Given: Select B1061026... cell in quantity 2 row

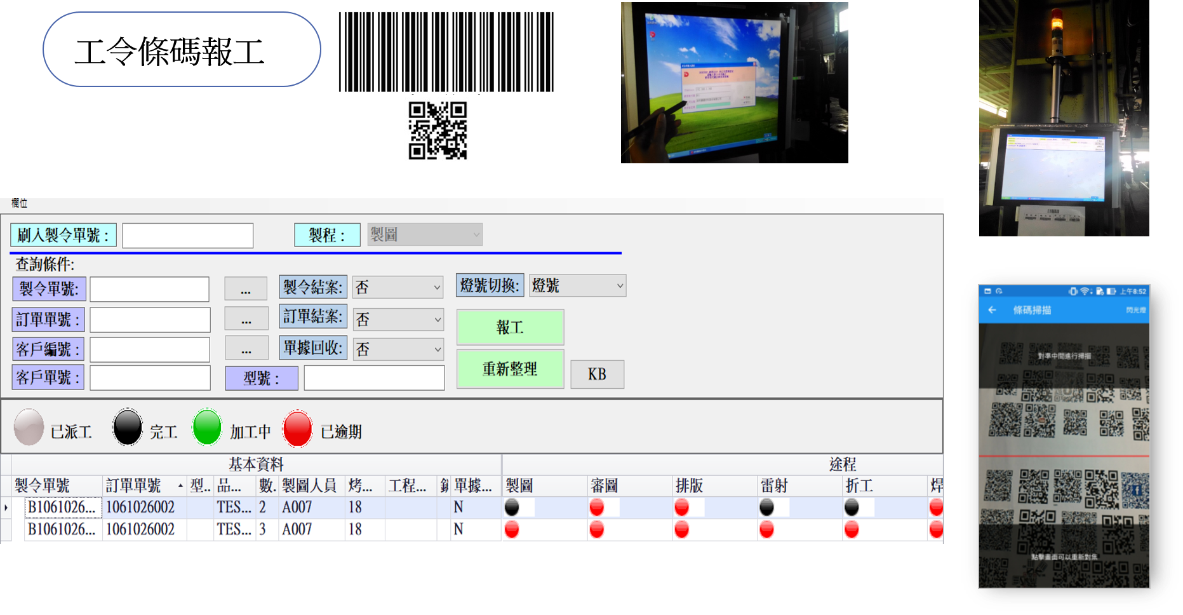Looking at the screenshot, I should [63, 507].
